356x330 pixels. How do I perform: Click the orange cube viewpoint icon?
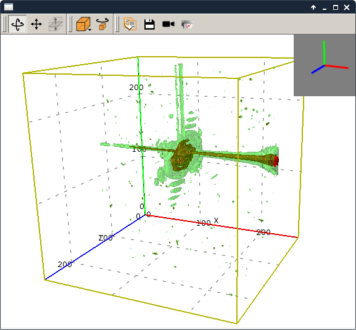coord(83,24)
